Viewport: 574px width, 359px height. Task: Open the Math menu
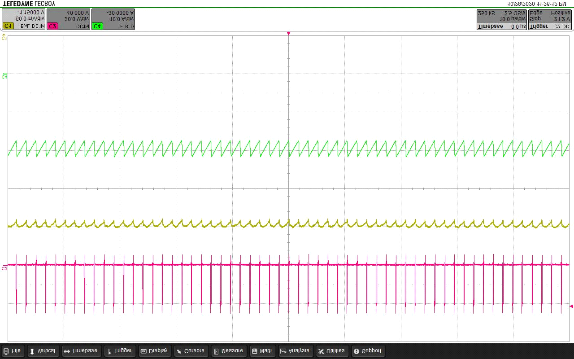(x=262, y=351)
